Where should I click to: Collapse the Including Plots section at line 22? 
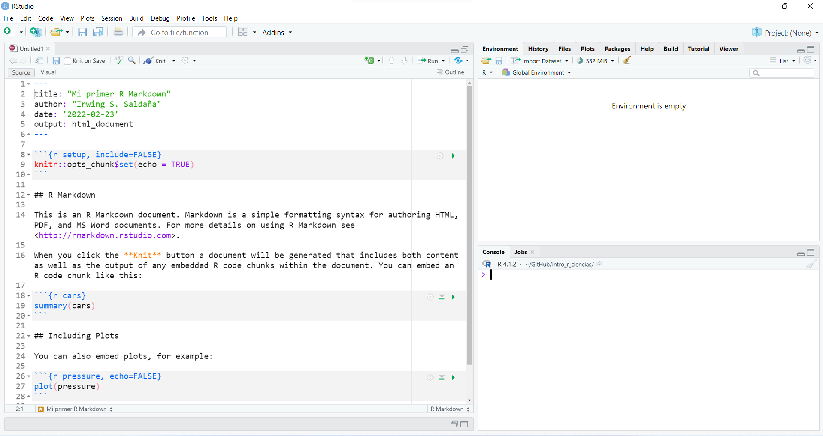click(x=29, y=336)
